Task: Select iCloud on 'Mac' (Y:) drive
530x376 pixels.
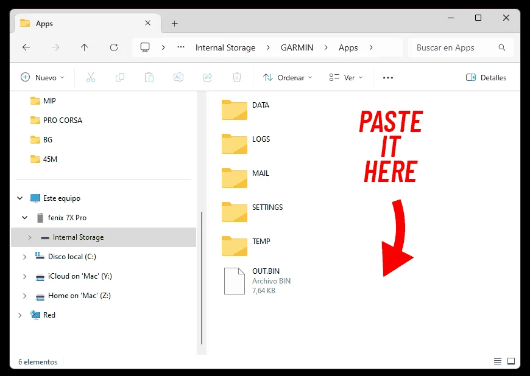Action: [x=80, y=276]
